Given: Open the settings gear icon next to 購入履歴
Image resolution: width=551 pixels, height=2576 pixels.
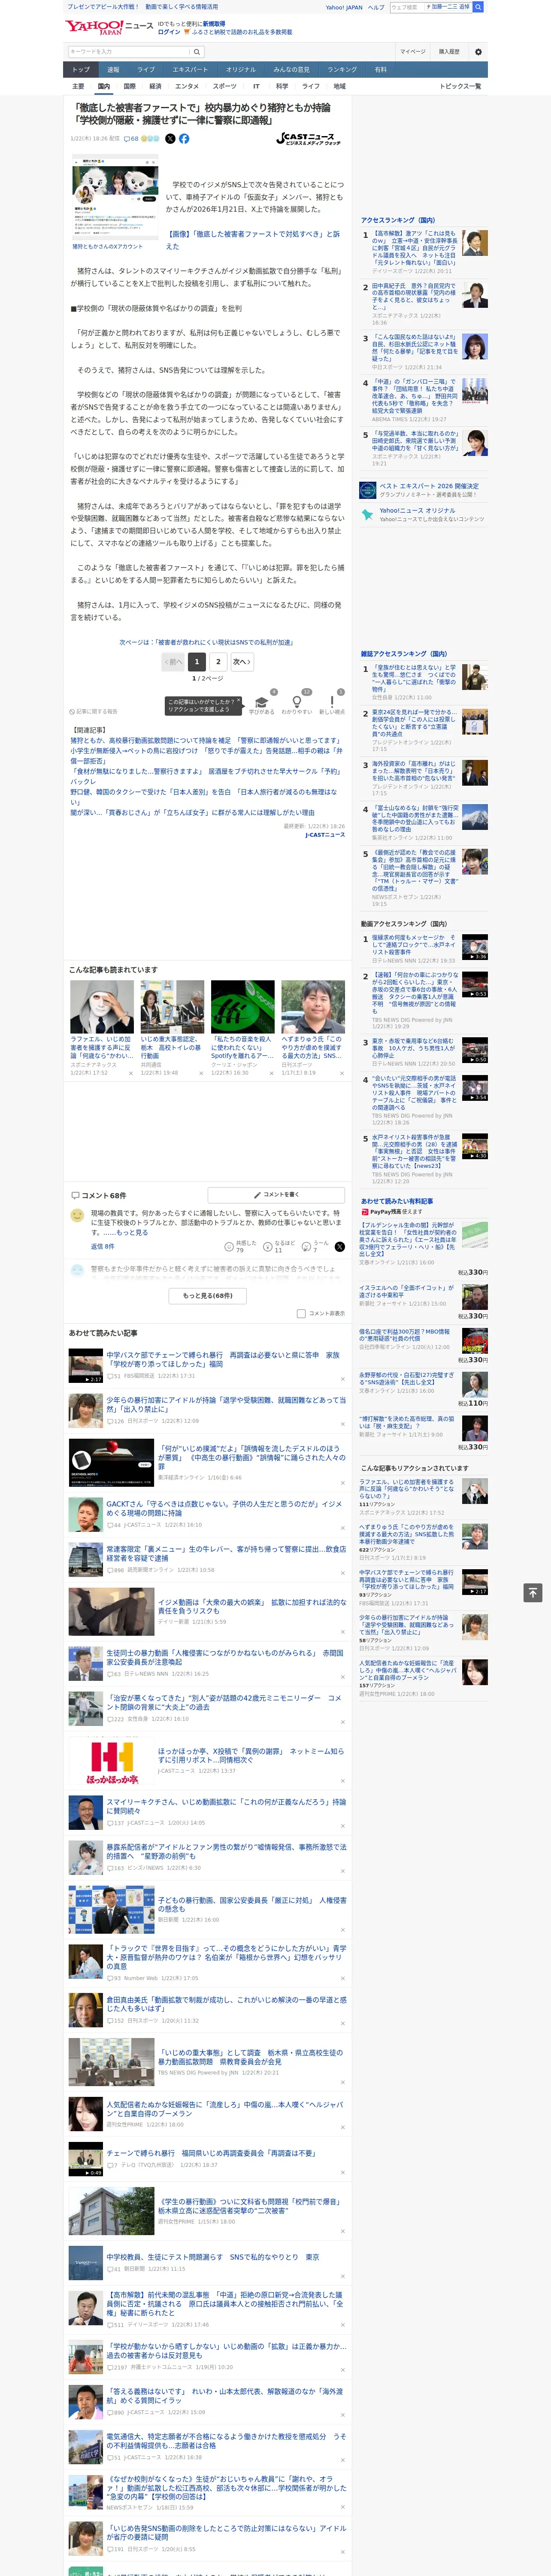Looking at the screenshot, I should (x=478, y=52).
